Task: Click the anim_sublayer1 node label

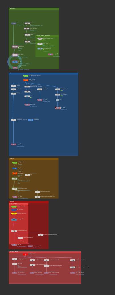Action: tap(21, 206)
